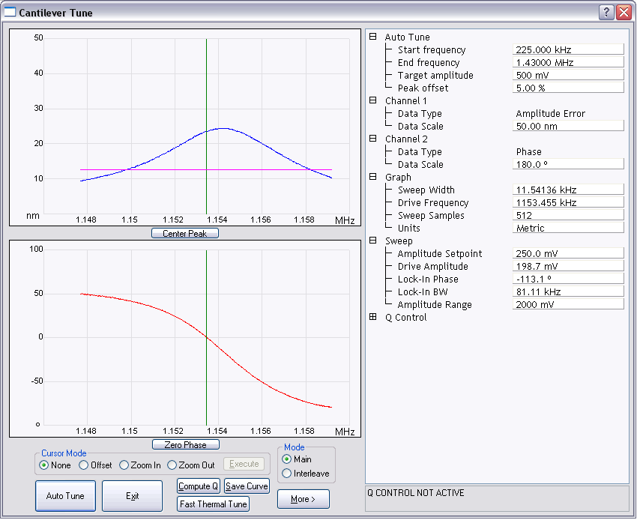
Task: Click Channel 1 Amplitude Error data type
Action: tap(551, 113)
